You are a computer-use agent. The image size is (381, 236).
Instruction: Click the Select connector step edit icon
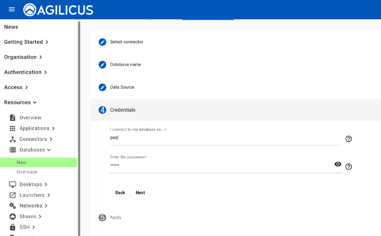pos(102,42)
